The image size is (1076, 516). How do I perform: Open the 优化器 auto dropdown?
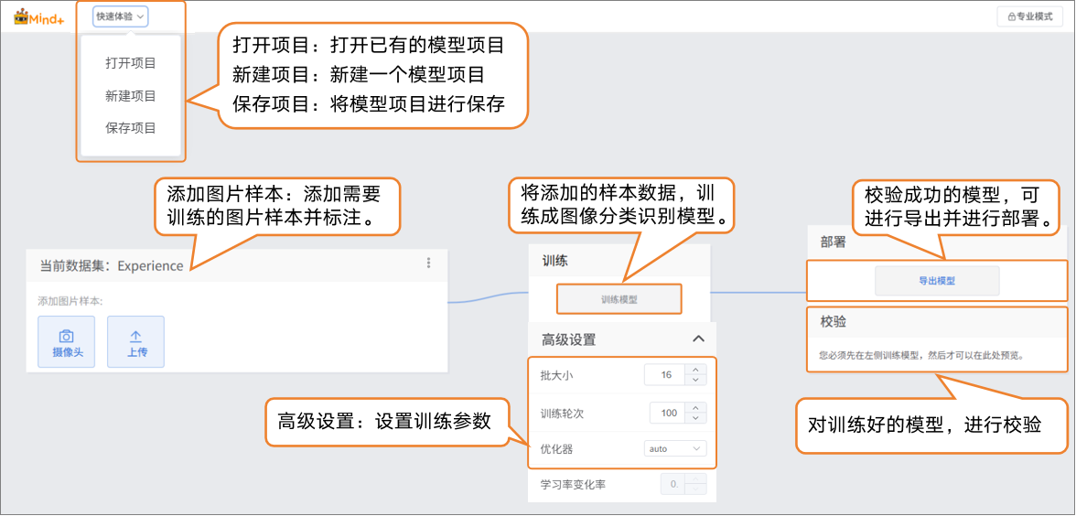click(x=675, y=449)
